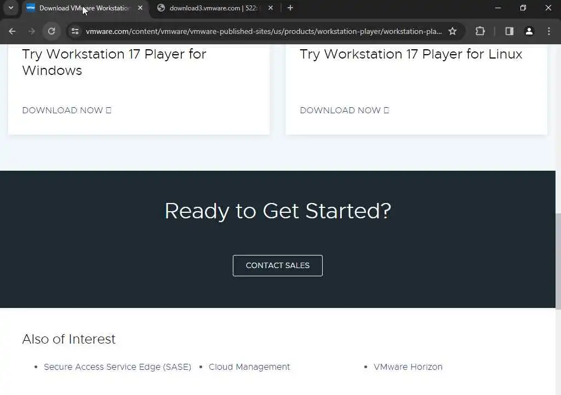Image resolution: width=561 pixels, height=395 pixels.
Task: Bookmark this page with the star icon
Action: (453, 31)
